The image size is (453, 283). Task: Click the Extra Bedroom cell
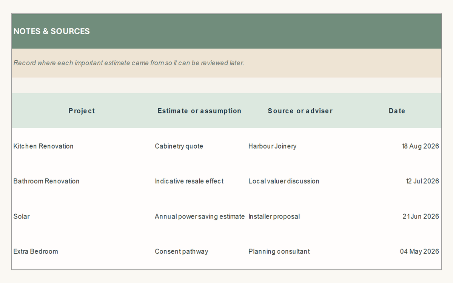pyautogui.click(x=36, y=251)
